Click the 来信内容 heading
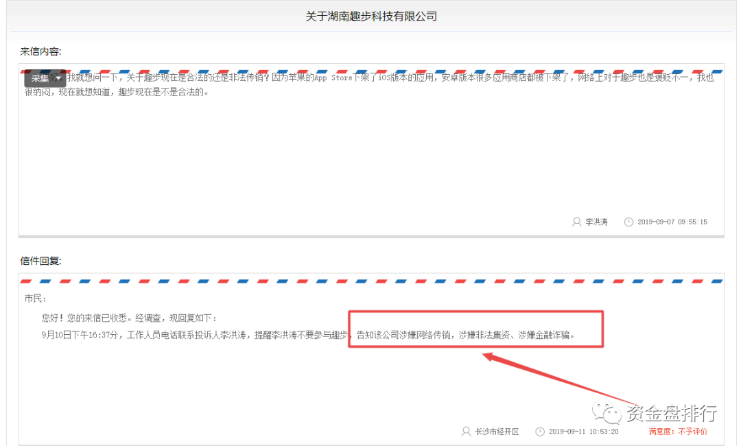Image resolution: width=741 pixels, height=446 pixels. (x=40, y=51)
